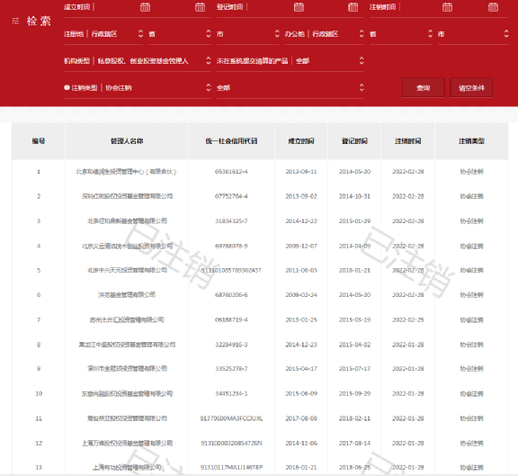Click the 注销时间 start date field

point(421,7)
